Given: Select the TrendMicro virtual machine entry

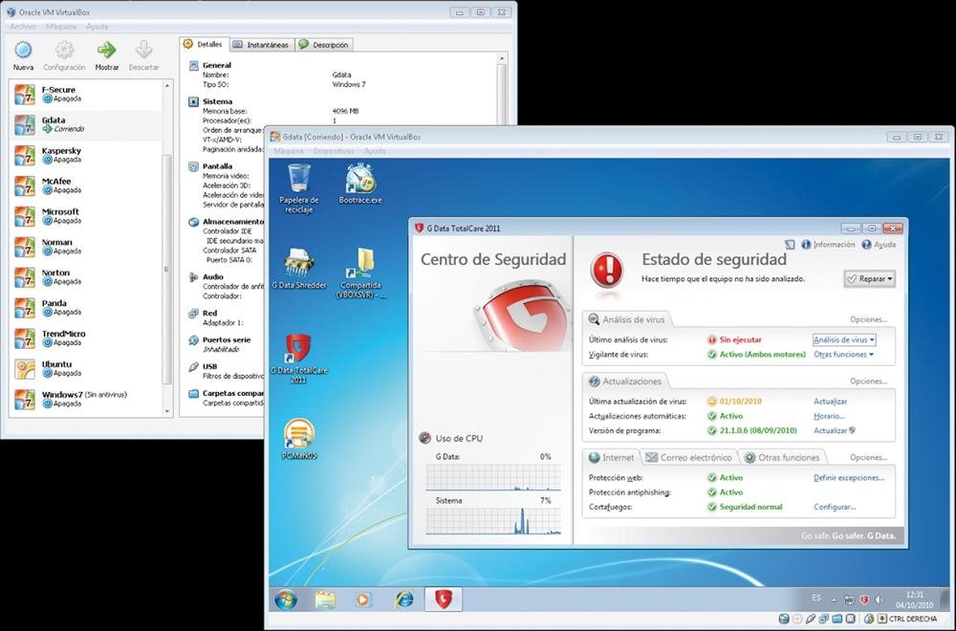Looking at the screenshot, I should pos(86,338).
